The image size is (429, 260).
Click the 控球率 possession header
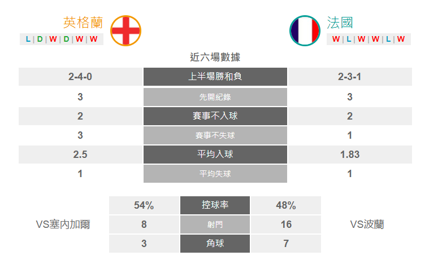[x=215, y=205]
